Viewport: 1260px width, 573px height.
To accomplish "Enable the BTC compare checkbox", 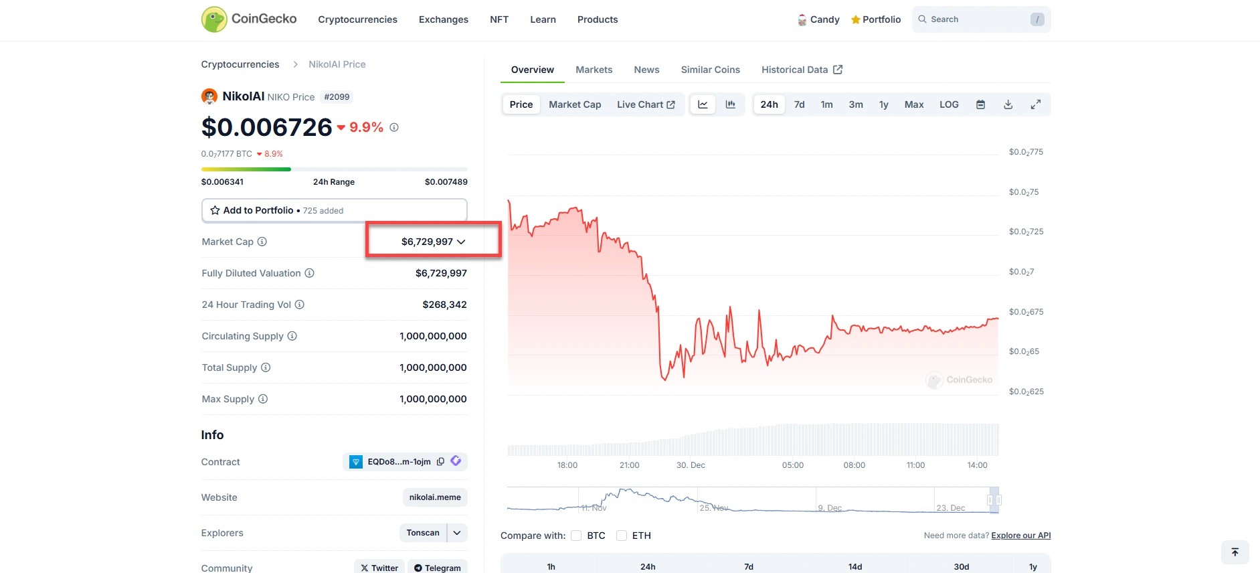I will (576, 536).
